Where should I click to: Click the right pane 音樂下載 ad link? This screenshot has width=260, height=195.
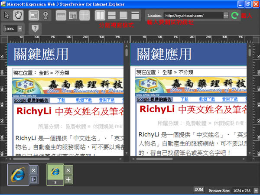point(230,99)
